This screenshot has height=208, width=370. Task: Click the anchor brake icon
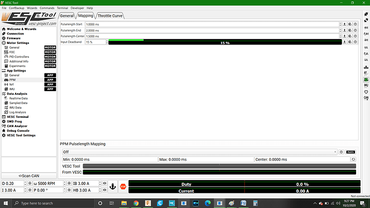[113, 187]
